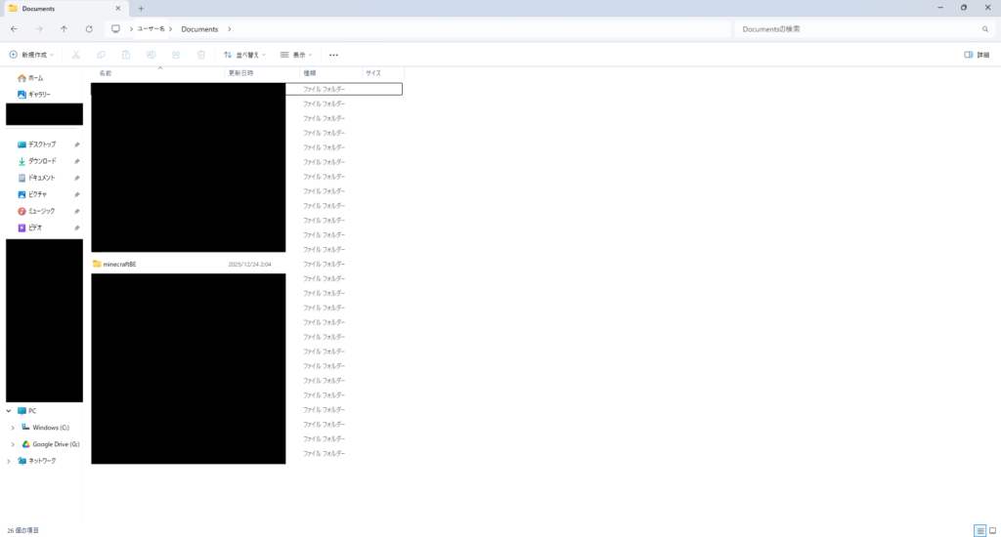This screenshot has height=537, width=1001.
Task: Click the ユーザー名 breadcrumb in address bar
Action: click(x=150, y=29)
